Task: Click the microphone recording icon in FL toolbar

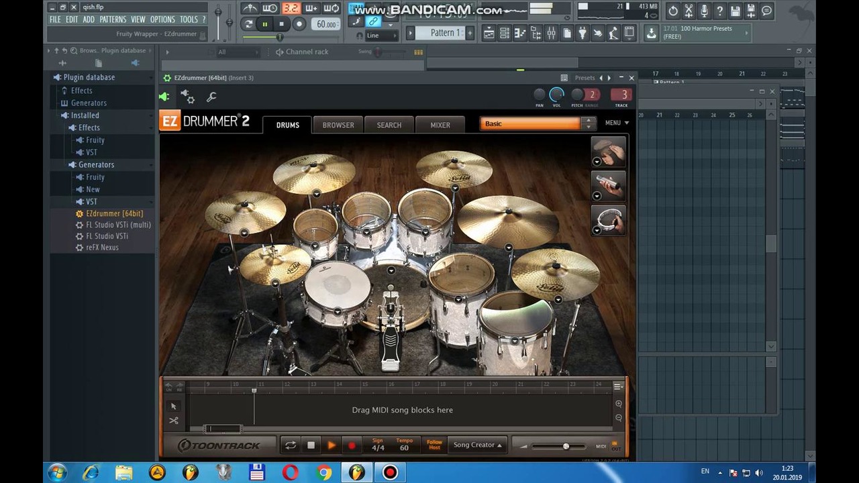Action: (x=704, y=11)
